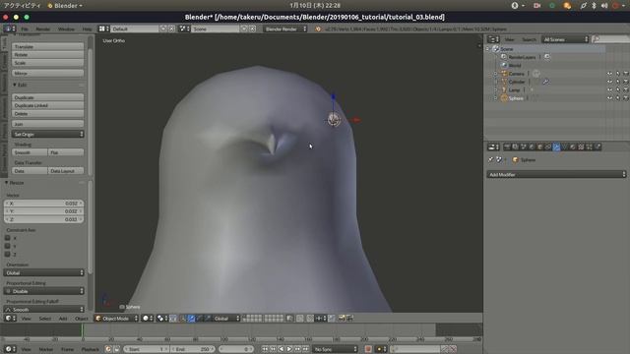This screenshot has height=354, width=630.
Task: Toggle render camera icon for Camera
Action: [626, 74]
